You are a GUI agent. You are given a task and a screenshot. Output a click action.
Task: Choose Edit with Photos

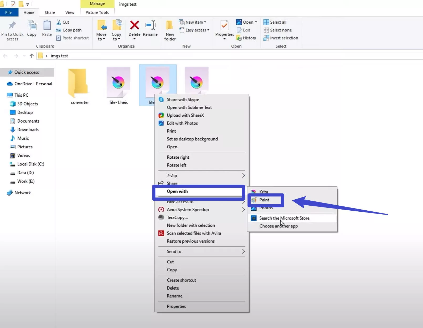[x=182, y=123]
